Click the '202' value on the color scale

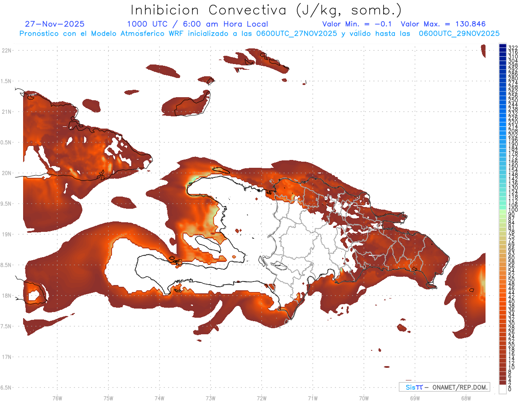[513, 135]
